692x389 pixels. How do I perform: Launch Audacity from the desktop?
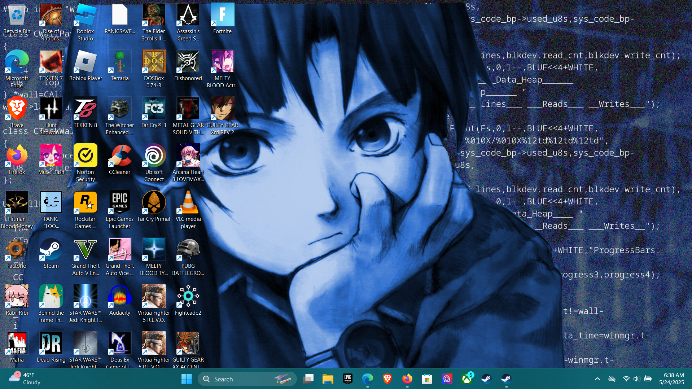point(120,301)
